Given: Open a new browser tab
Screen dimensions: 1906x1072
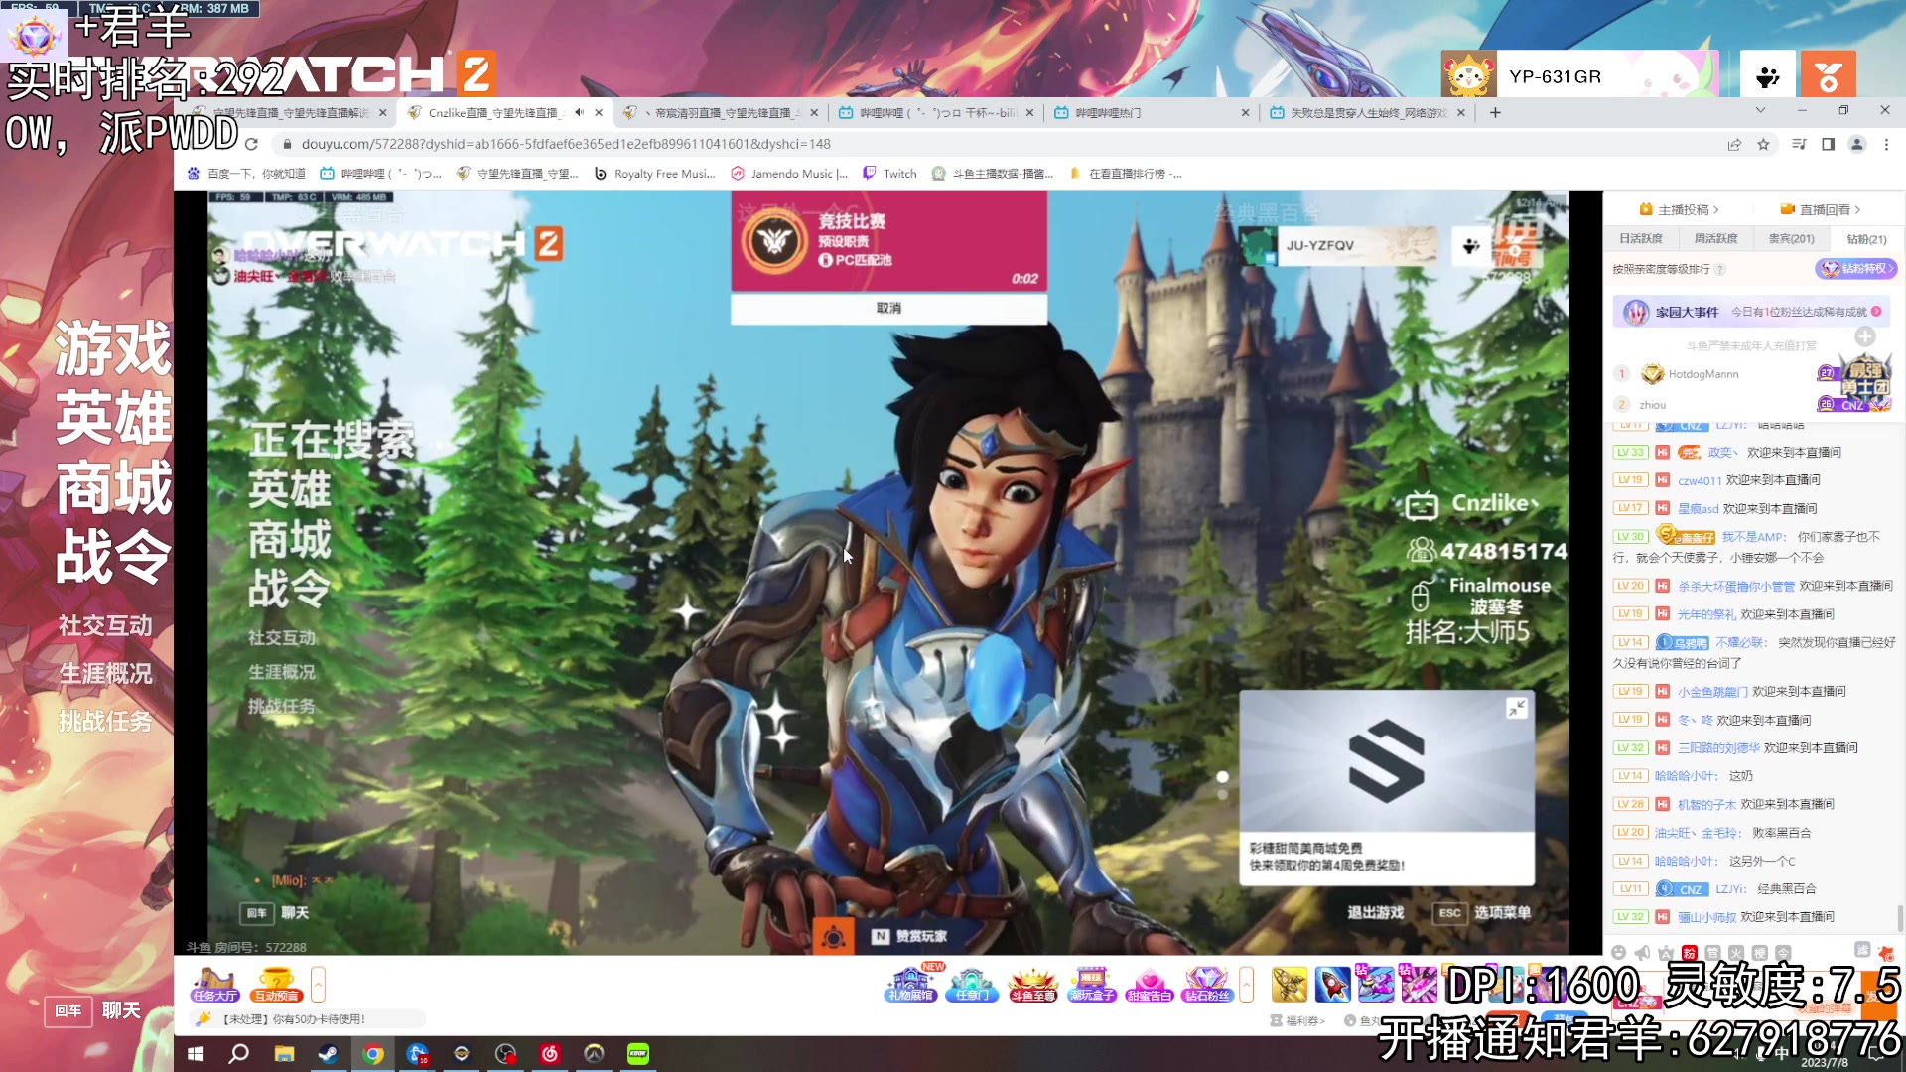Looking at the screenshot, I should [x=1494, y=112].
